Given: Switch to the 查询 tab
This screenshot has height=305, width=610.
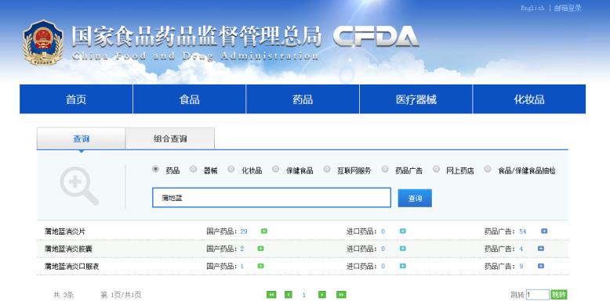Looking at the screenshot, I should point(81,138).
